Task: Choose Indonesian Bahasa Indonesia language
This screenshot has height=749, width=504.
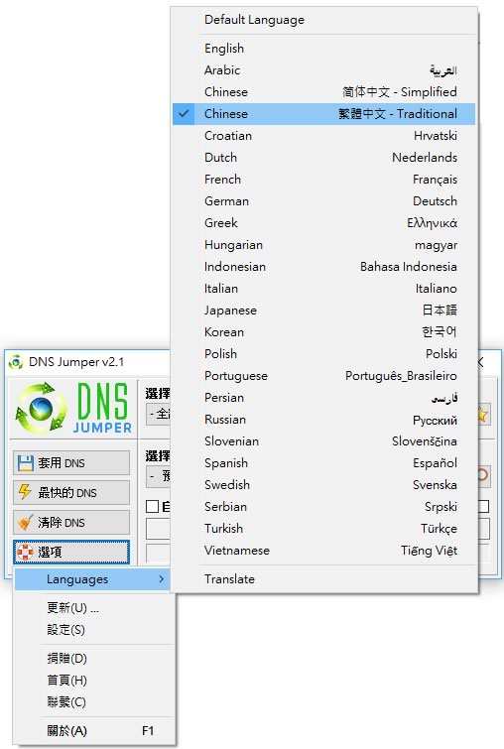Action: 323,267
